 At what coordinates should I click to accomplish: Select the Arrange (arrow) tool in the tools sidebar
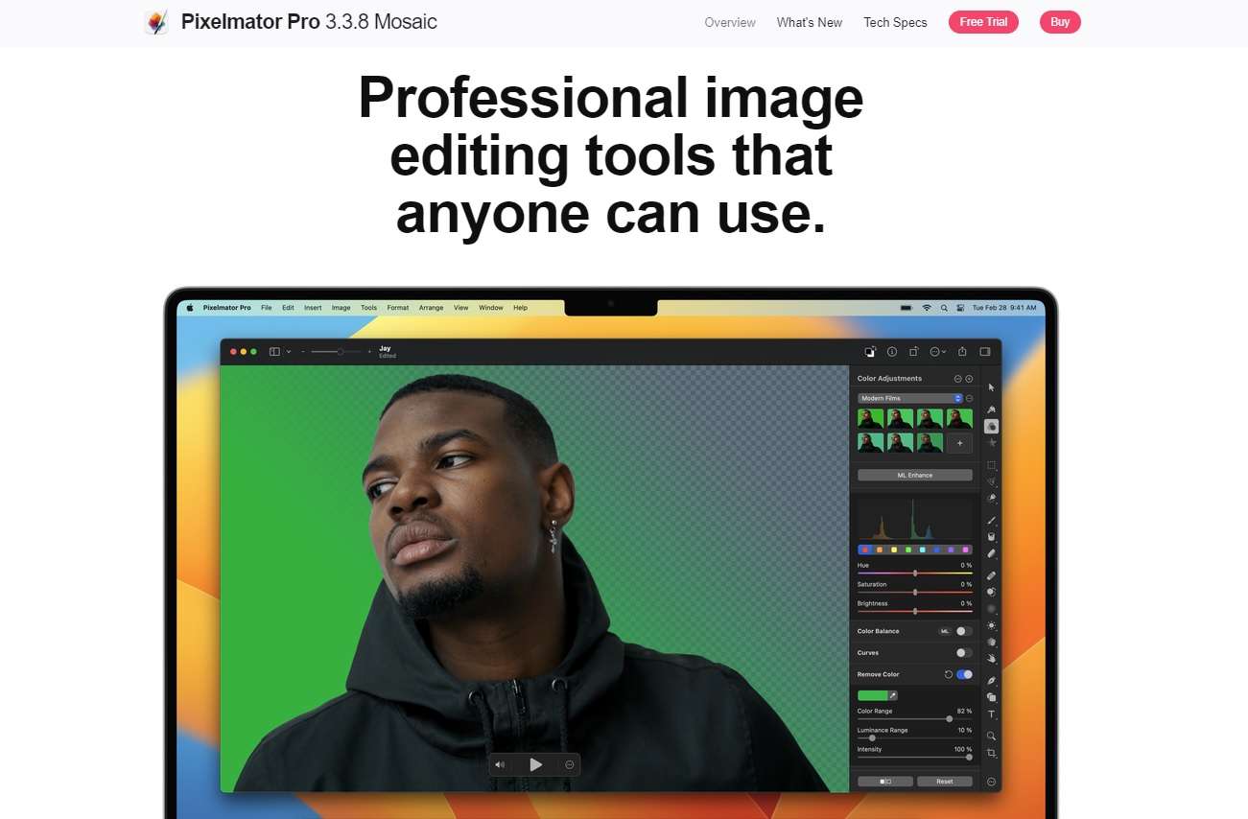991,387
